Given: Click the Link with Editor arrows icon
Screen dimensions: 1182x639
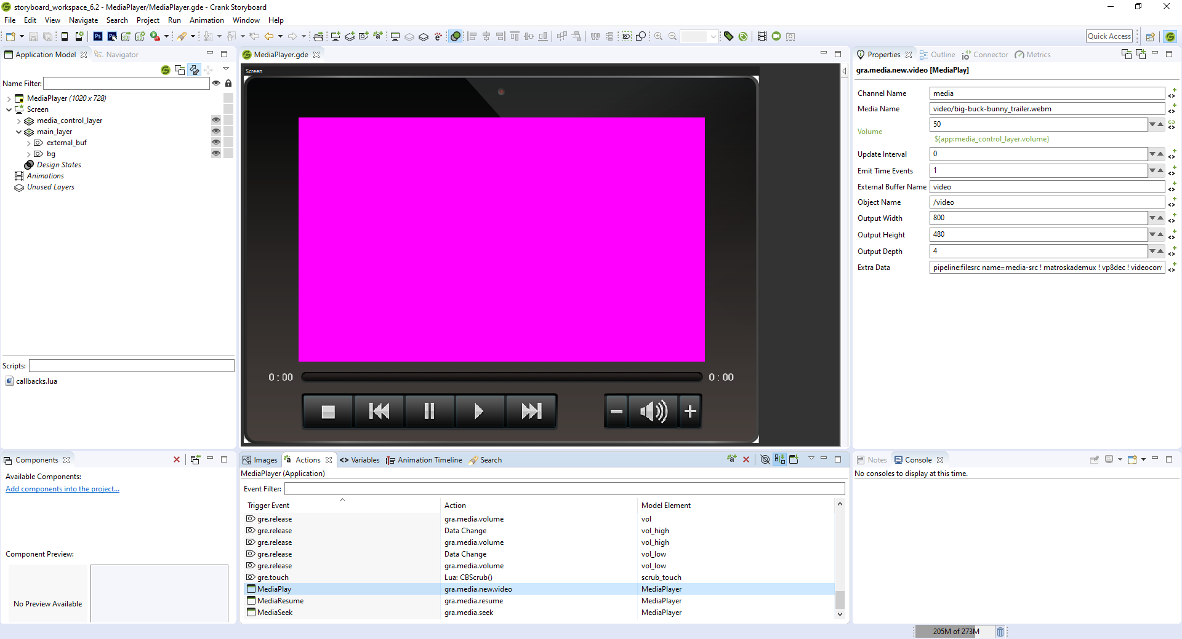Looking at the screenshot, I should [194, 70].
